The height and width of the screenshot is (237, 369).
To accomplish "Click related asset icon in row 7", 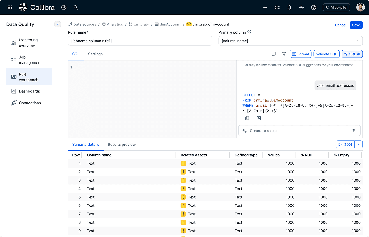I will [x=183, y=214].
